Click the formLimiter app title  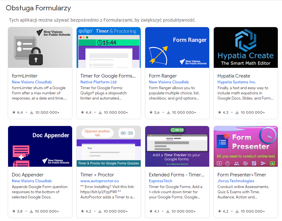pyautogui.click(x=25, y=76)
